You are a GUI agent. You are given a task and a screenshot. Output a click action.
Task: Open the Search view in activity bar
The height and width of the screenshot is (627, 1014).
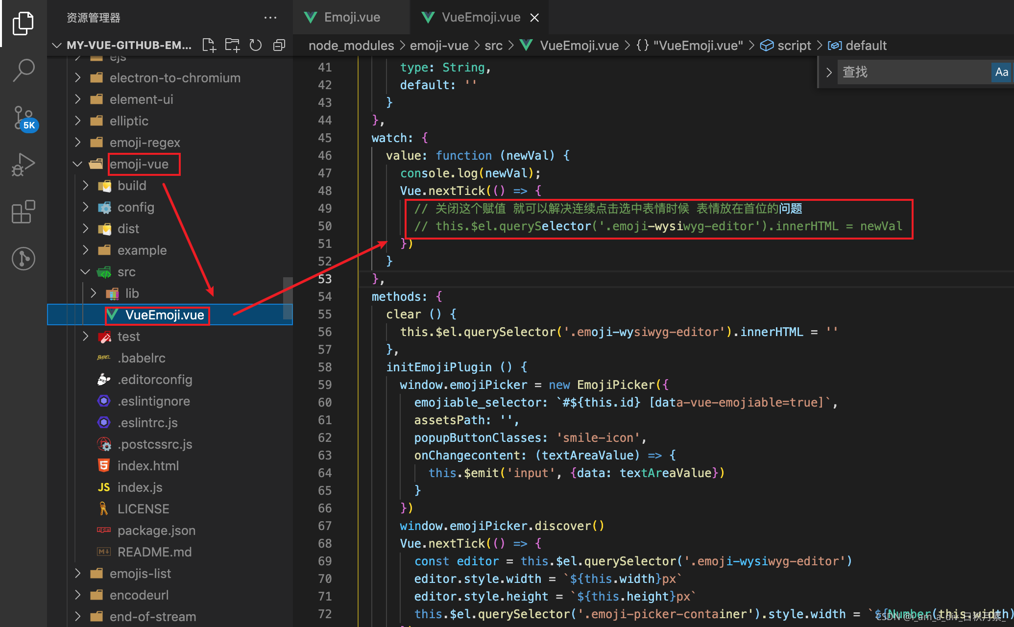tap(23, 70)
